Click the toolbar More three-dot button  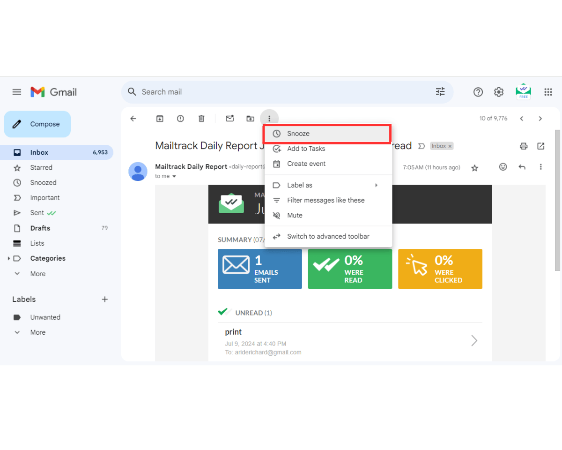269,119
